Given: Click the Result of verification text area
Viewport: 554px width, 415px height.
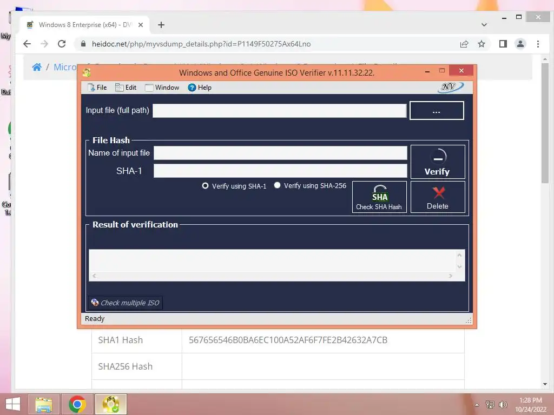Looking at the screenshot, I should point(273,261).
